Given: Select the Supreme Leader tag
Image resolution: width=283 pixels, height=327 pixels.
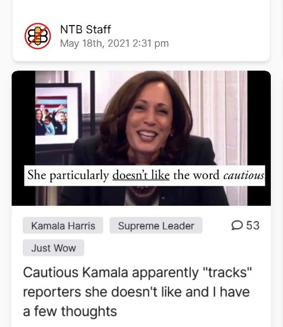Looking at the screenshot, I should click(x=156, y=225).
